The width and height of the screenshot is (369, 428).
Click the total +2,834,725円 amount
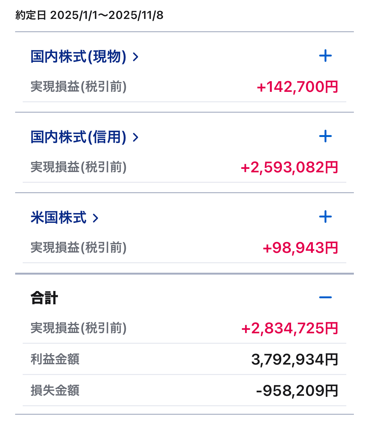click(290, 329)
